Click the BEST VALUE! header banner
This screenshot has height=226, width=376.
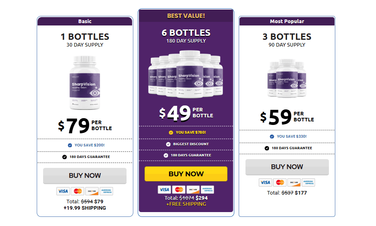186,16
